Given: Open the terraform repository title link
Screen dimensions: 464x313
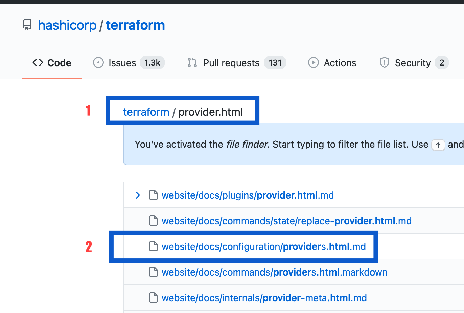Looking at the screenshot, I should tap(135, 25).
